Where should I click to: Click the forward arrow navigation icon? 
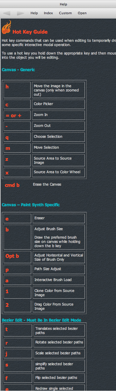point(21,13)
